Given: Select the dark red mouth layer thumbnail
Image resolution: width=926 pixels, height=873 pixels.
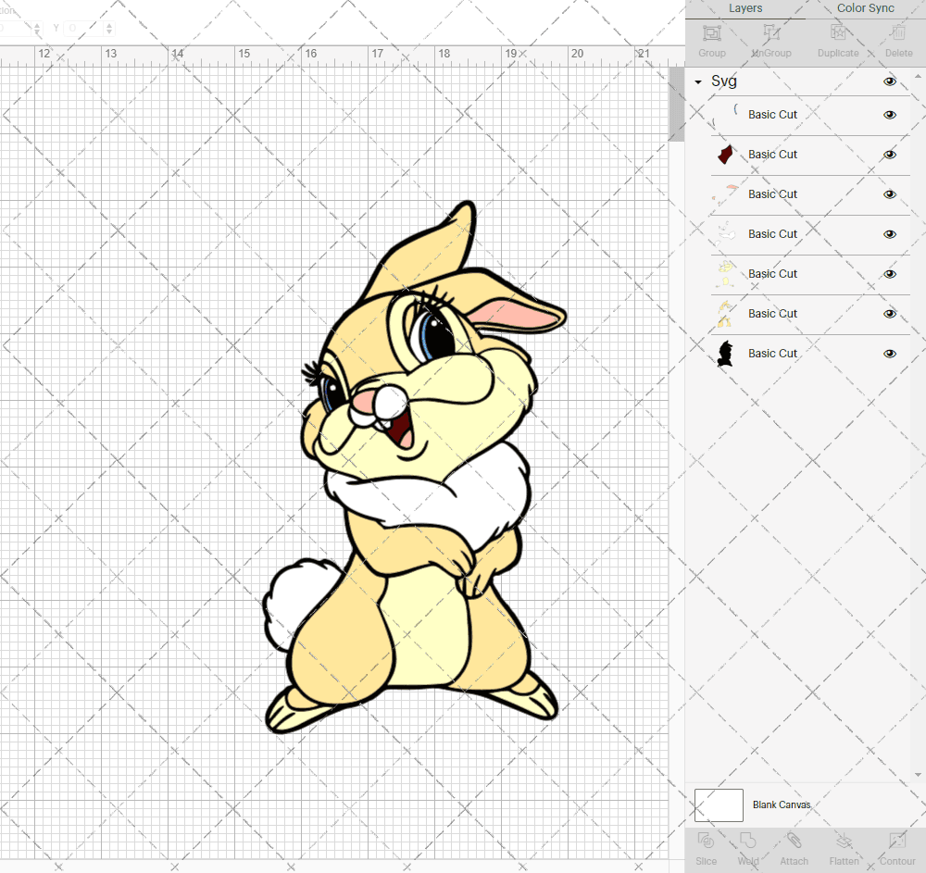Looking at the screenshot, I should tap(725, 155).
